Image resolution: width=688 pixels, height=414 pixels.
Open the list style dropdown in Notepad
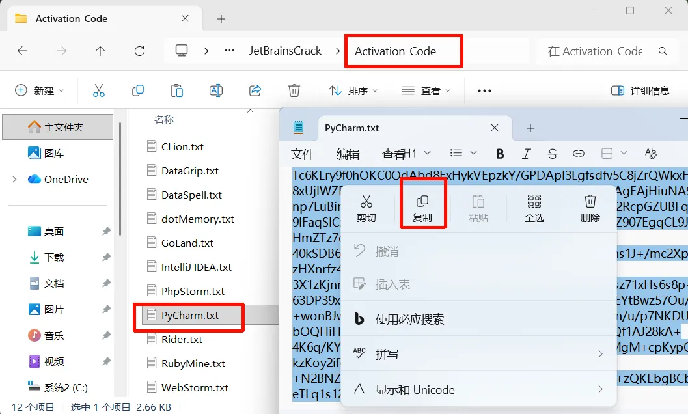click(463, 153)
